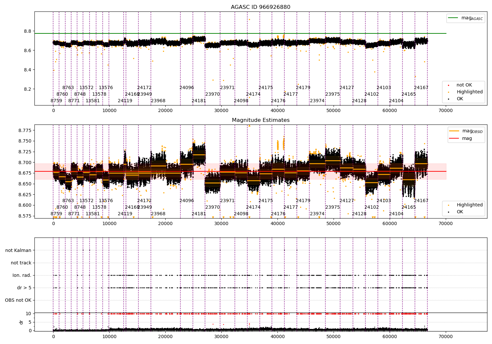Click the 8.700 y-tick in middle plot
This screenshot has width=492, height=344.
click(25, 162)
